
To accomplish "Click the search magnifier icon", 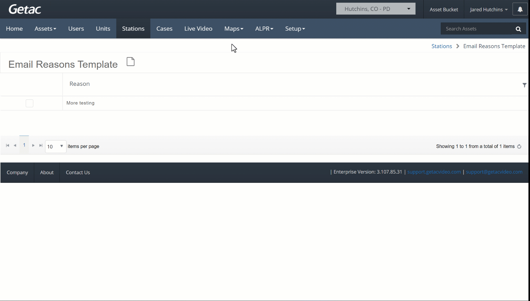I will coord(518,29).
